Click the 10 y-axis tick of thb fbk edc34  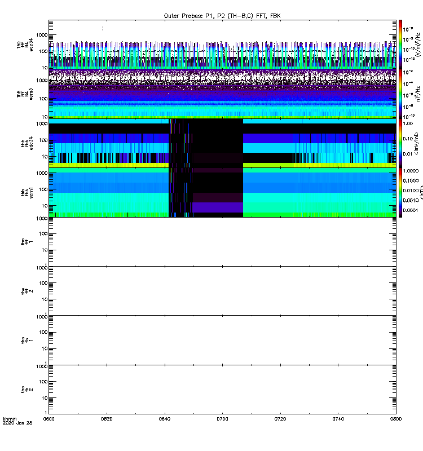pos(45,157)
